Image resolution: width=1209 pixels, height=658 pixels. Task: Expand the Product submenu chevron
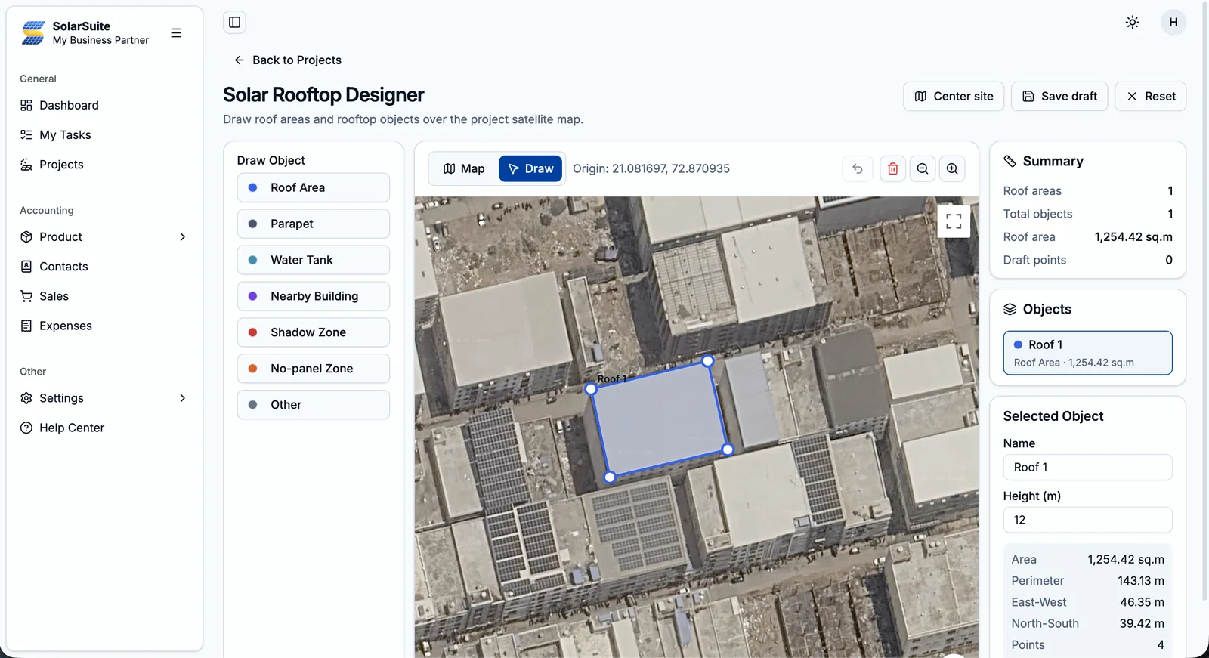[182, 237]
